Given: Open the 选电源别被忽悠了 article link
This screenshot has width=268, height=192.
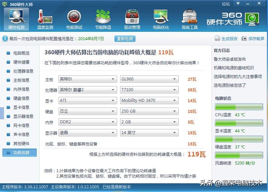Looking at the screenshot, I should [230, 85].
